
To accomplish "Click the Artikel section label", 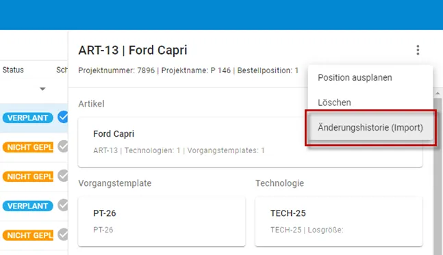I will tap(91, 104).
